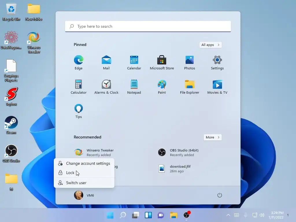
Task: Open taskbar Search icon
Action: 123,215
